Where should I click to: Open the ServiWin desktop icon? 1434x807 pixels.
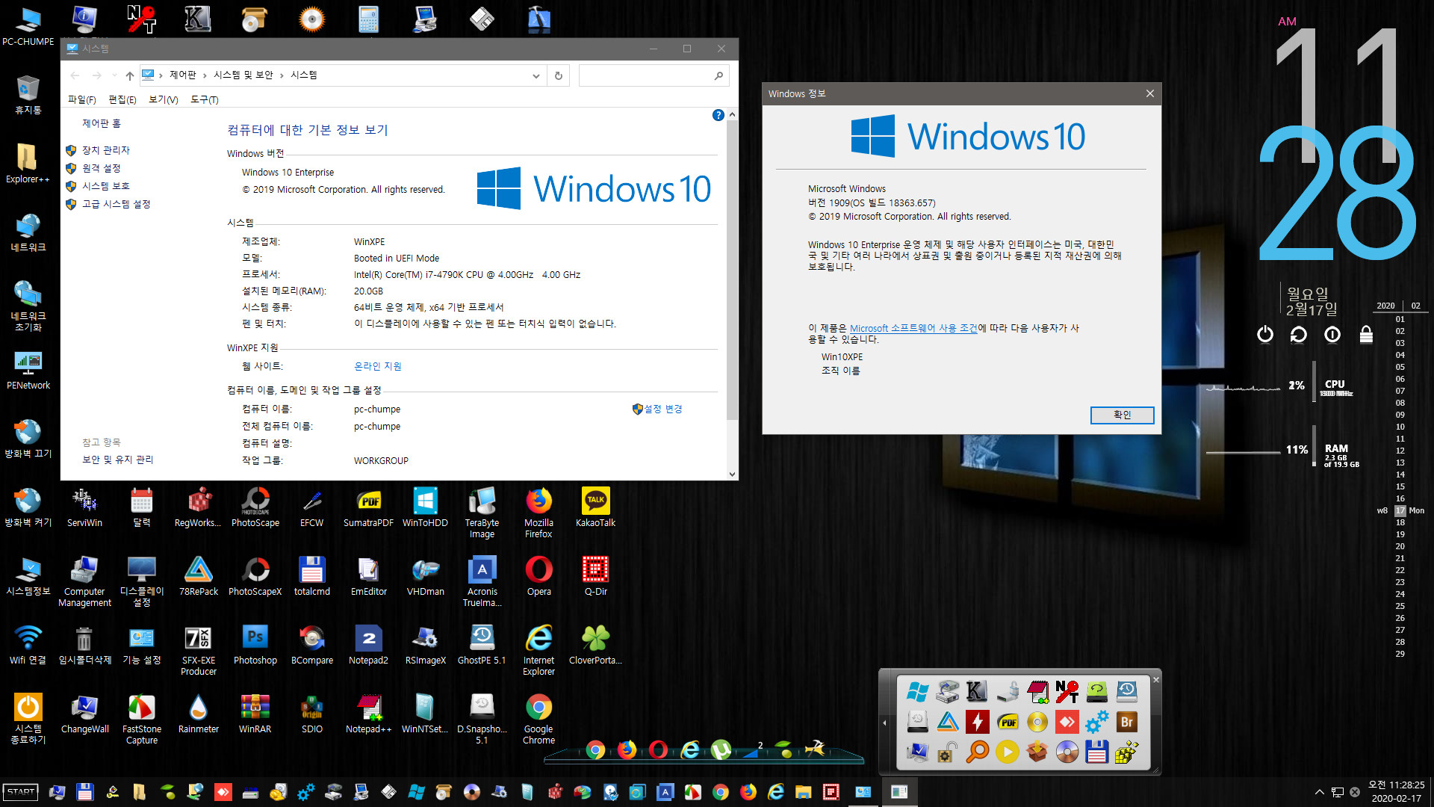click(x=84, y=507)
